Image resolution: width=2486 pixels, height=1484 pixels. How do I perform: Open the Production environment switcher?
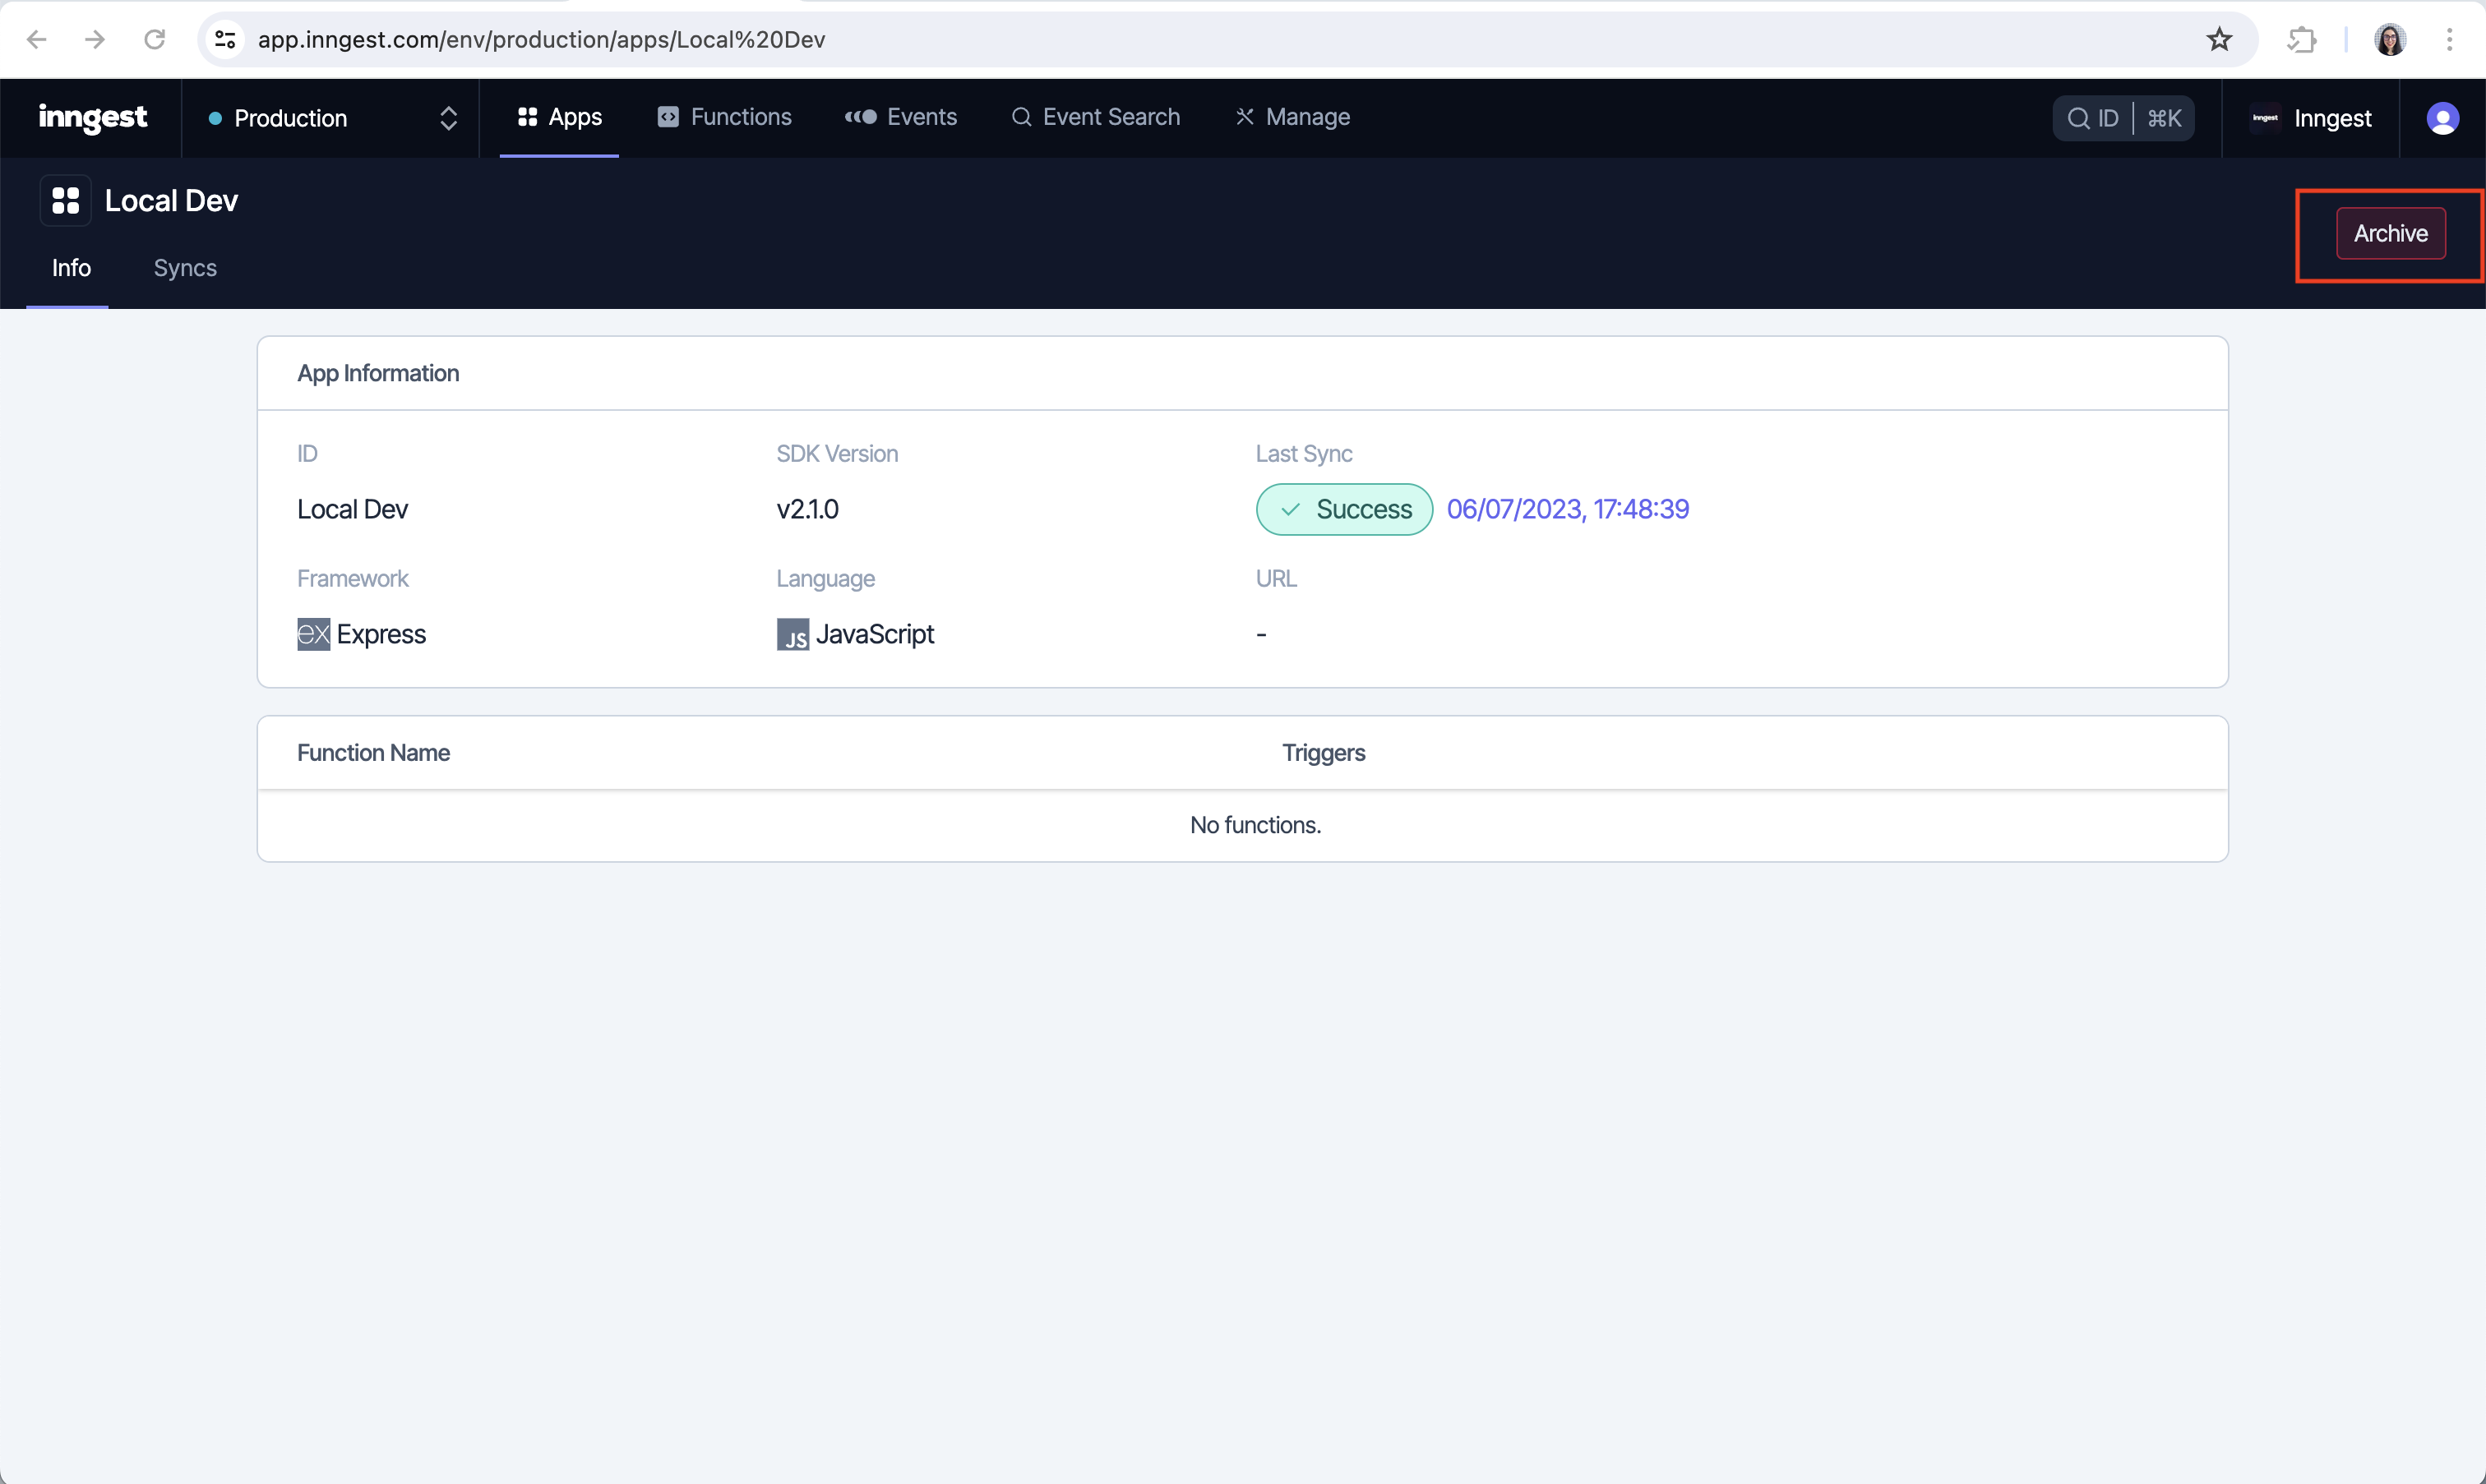(331, 117)
